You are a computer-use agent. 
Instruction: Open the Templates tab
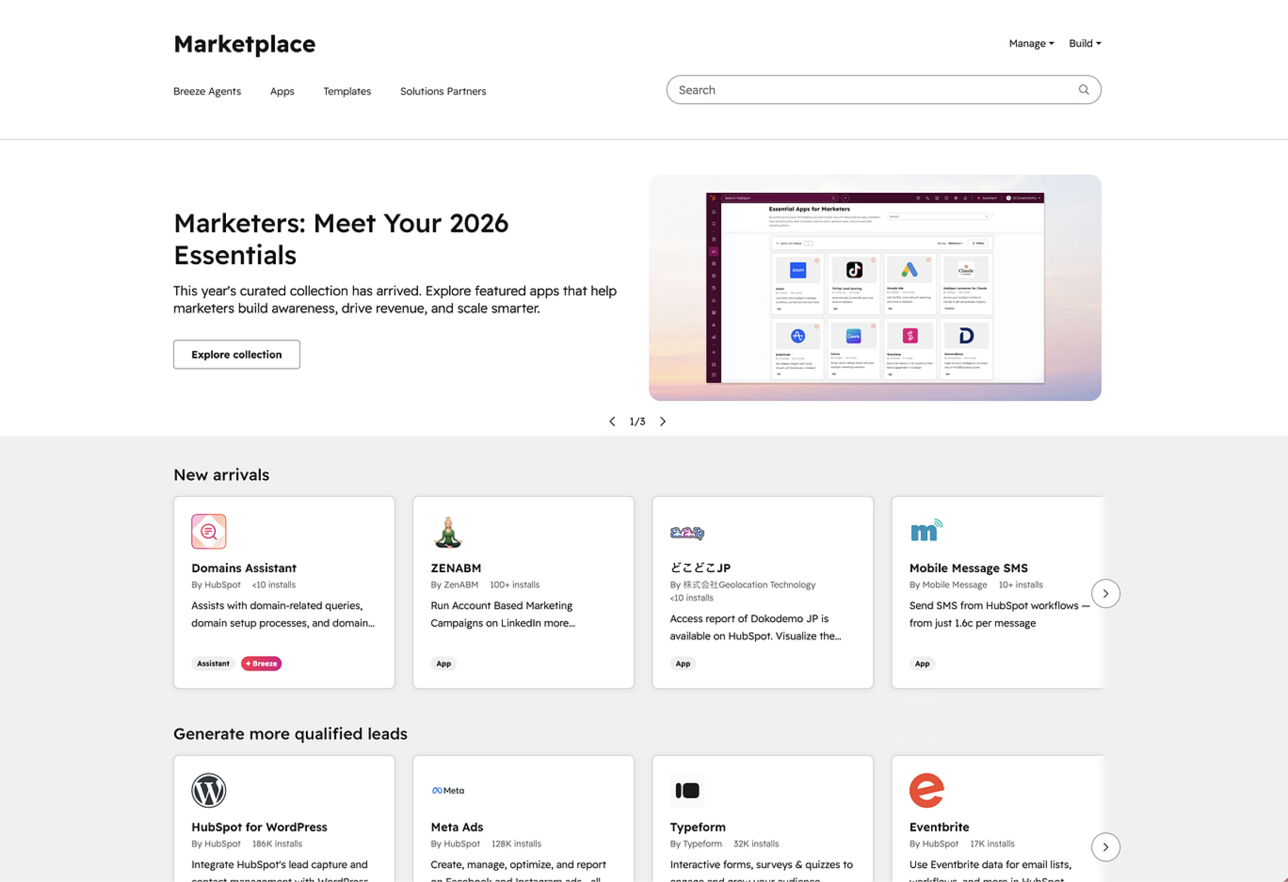[x=347, y=91]
